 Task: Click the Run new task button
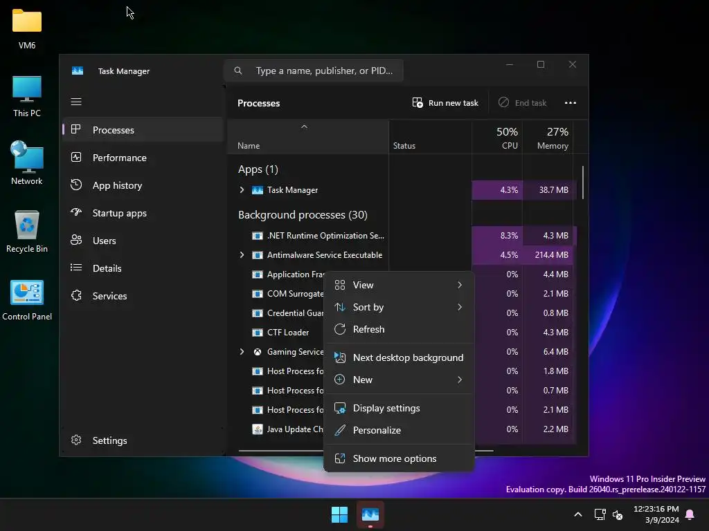pos(445,103)
